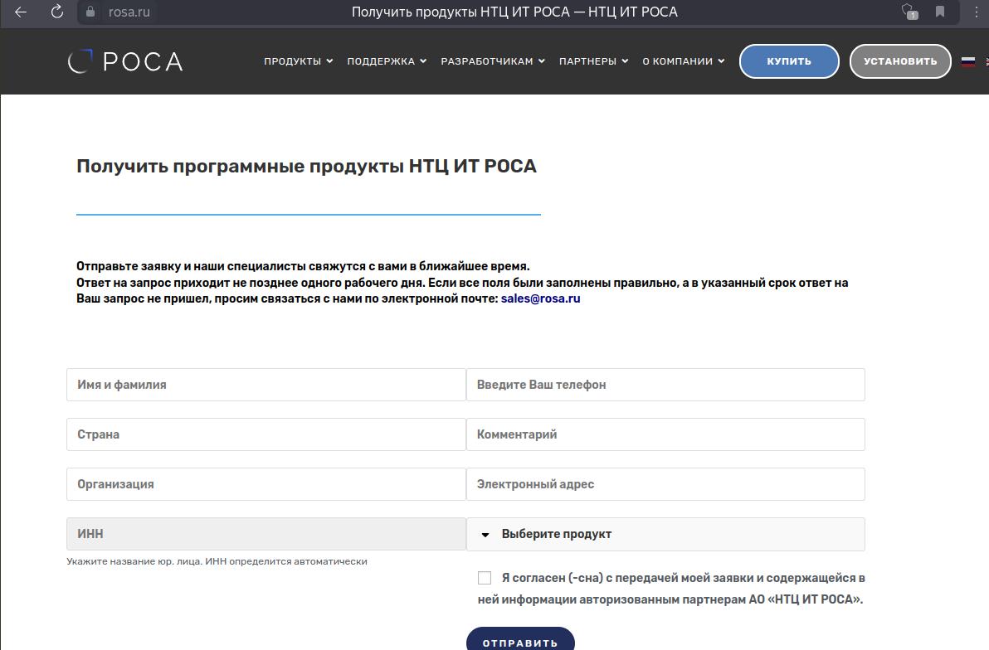Open the ПАРТНЕРЫ menu
The height and width of the screenshot is (650, 989).
coord(593,61)
